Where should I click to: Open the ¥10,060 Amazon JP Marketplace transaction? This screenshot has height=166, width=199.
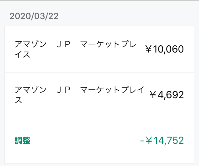click(99, 49)
